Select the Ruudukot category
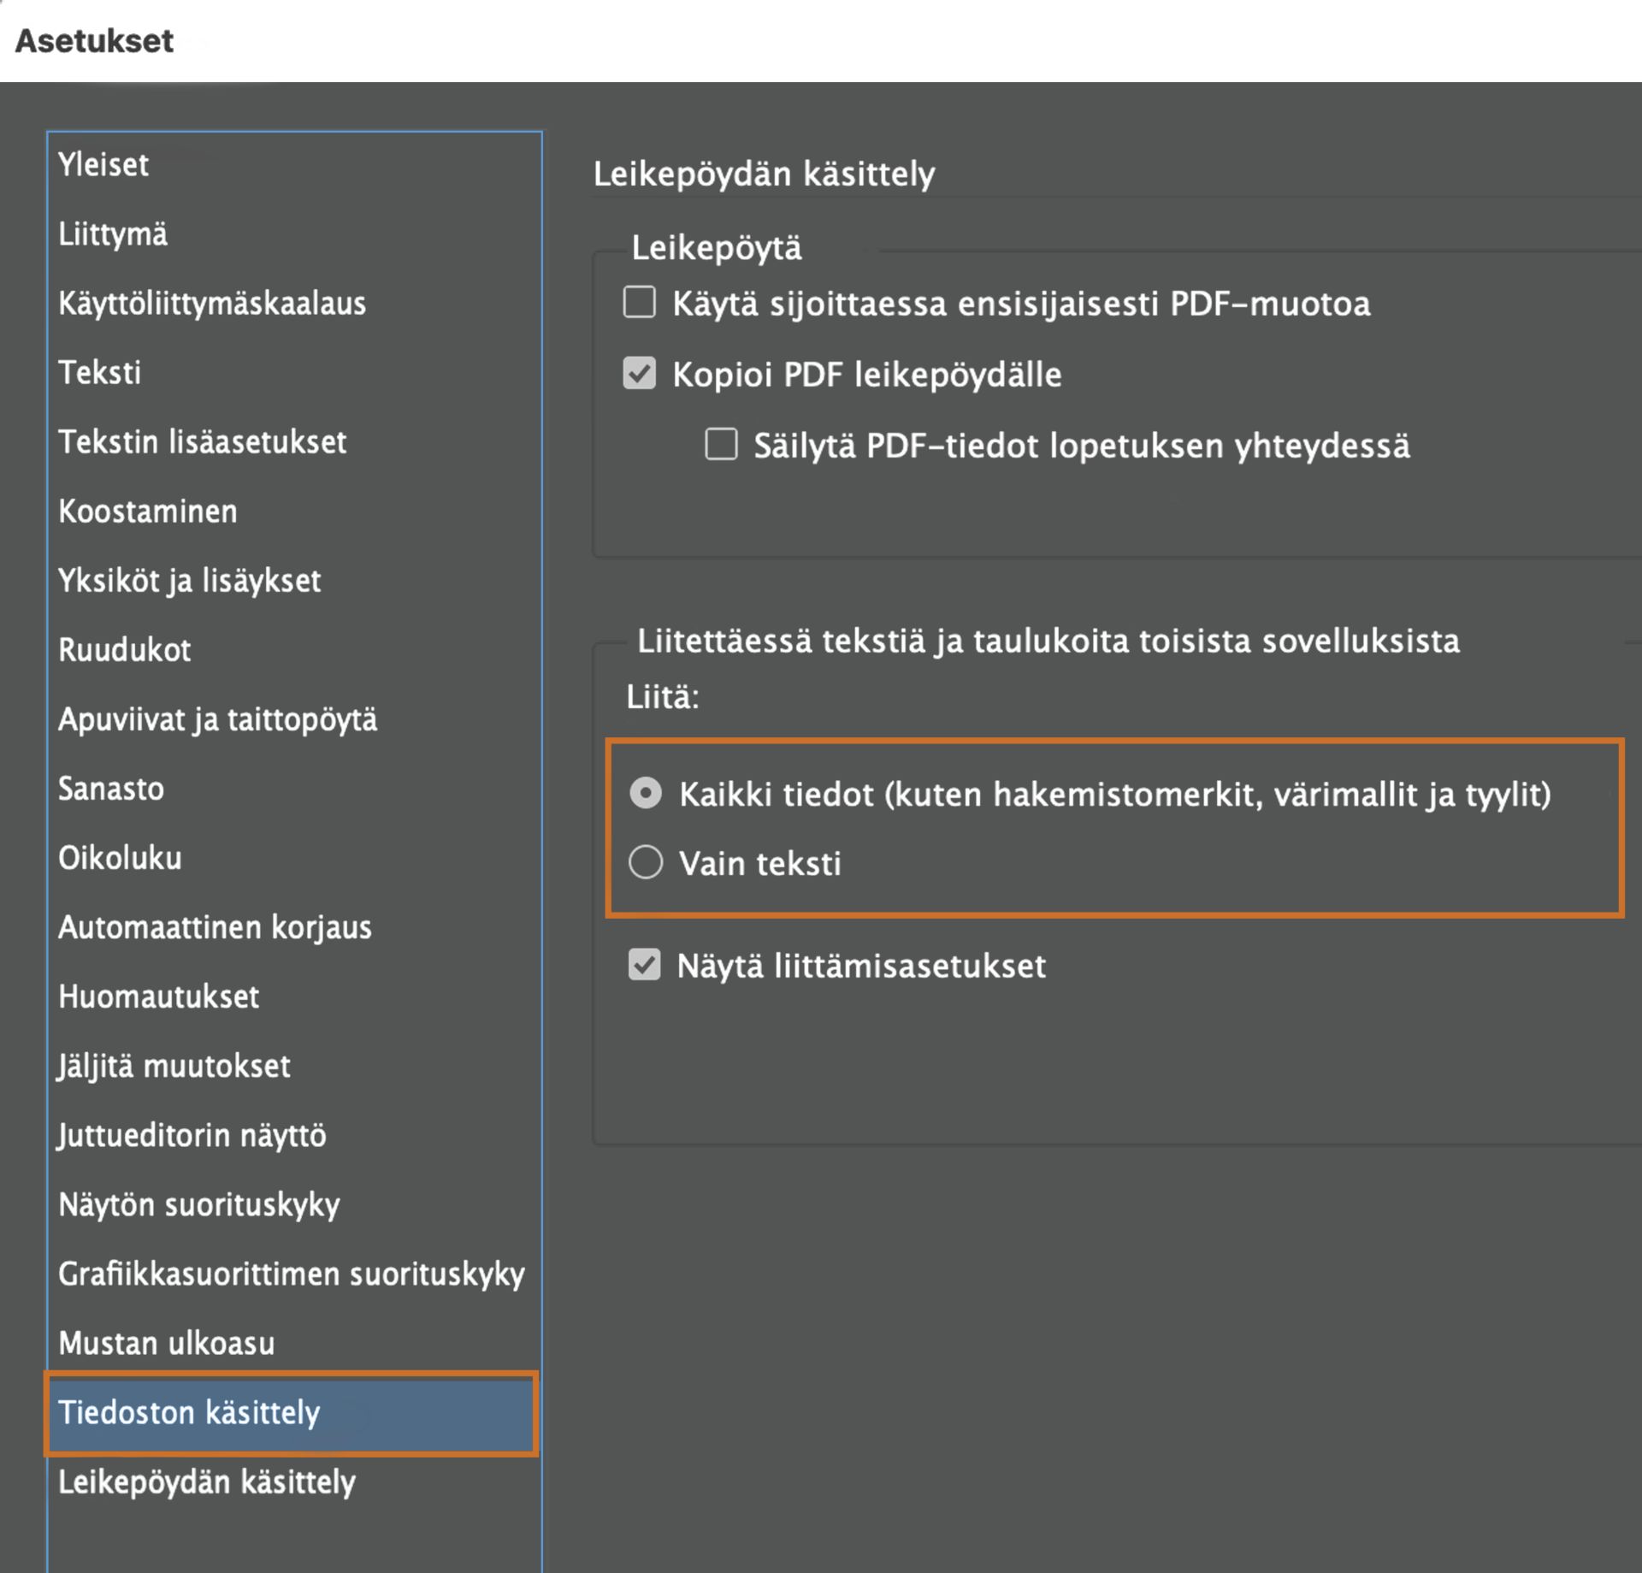1642x1573 pixels. (x=124, y=650)
